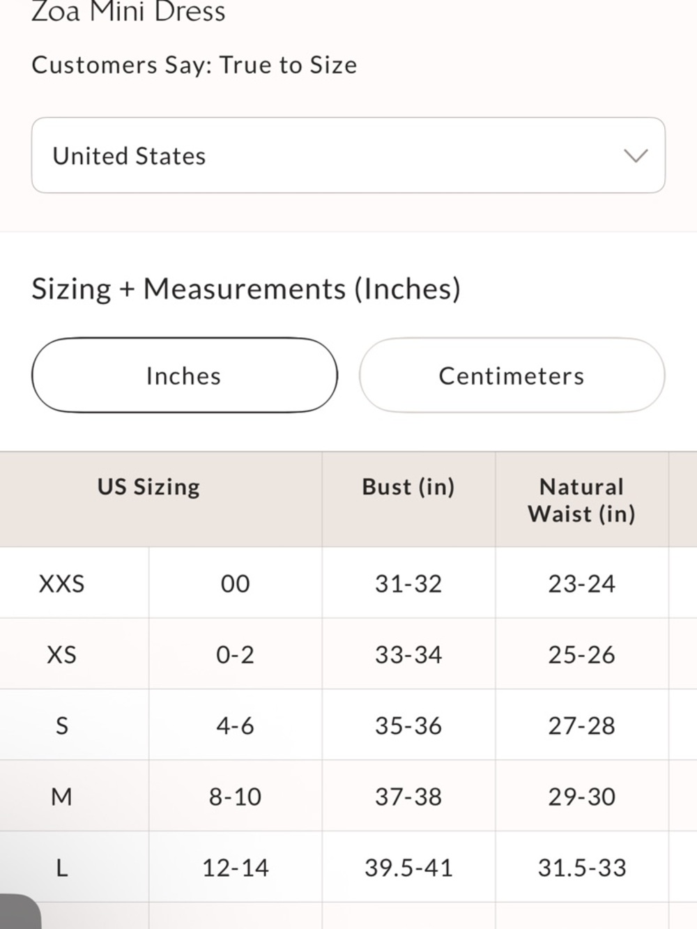Open the United States country dropdown

tap(347, 155)
